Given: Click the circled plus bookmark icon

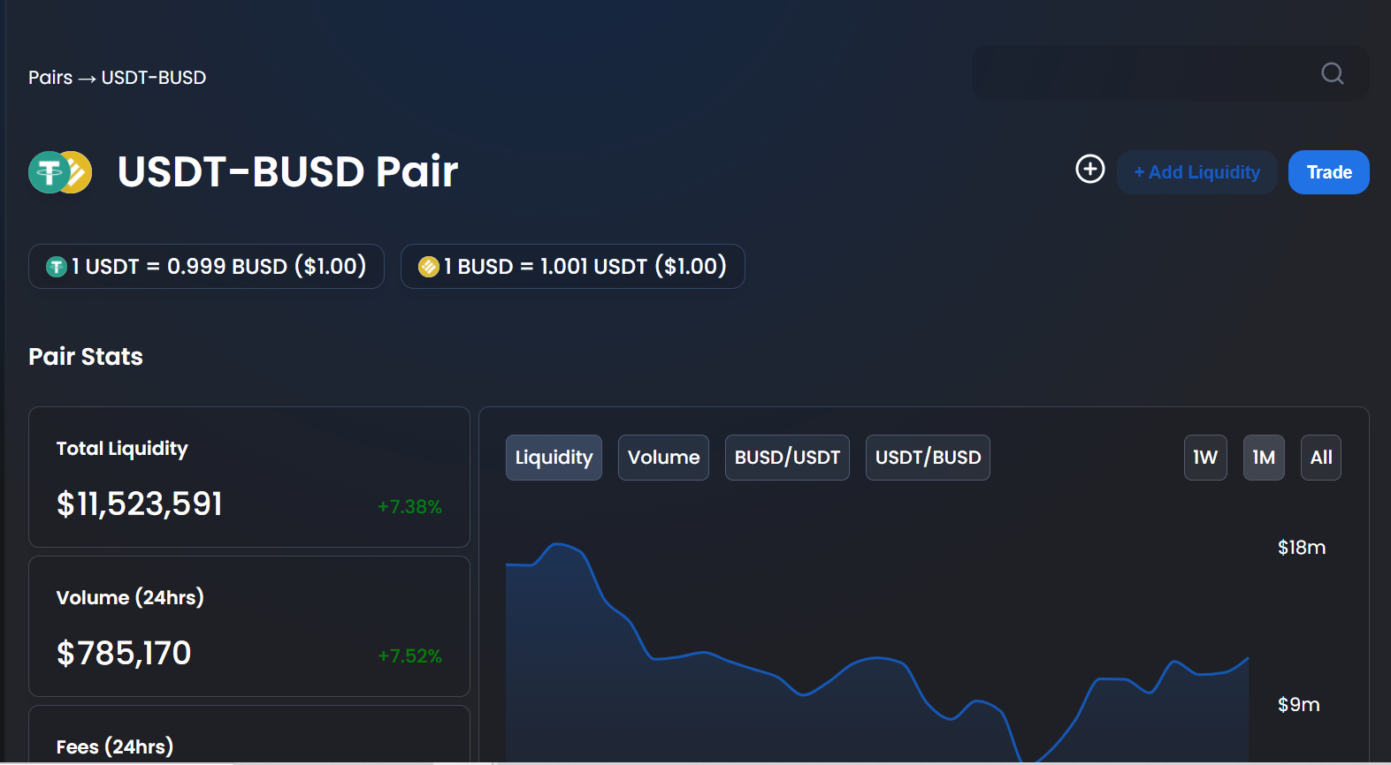Looking at the screenshot, I should [1090, 169].
